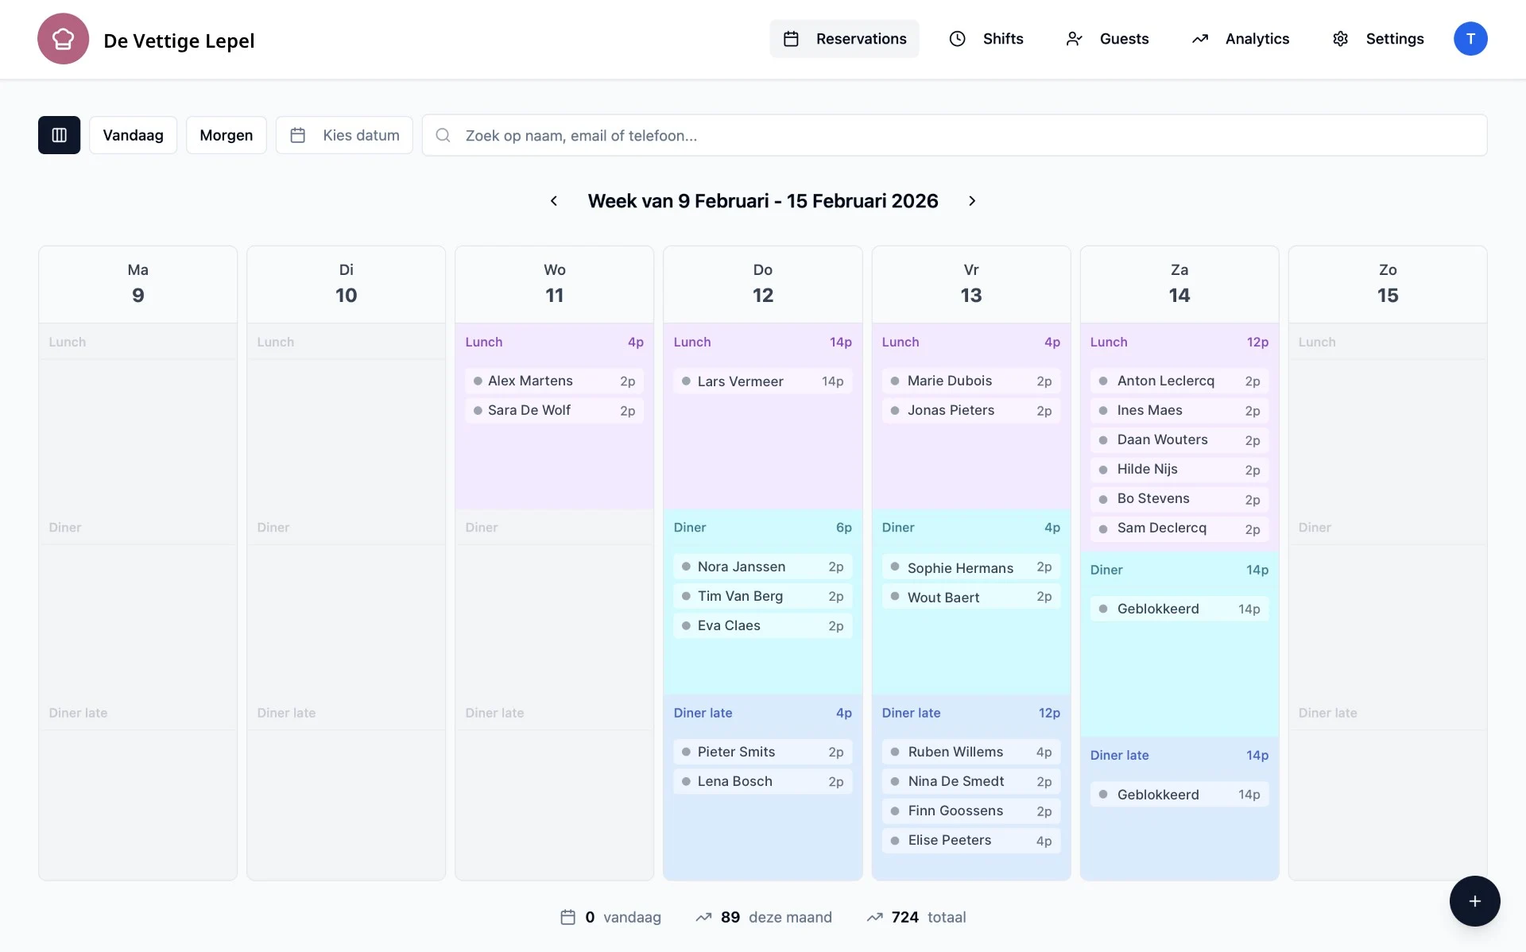Viewport: 1526px width, 952px height.
Task: Toggle the week column view button
Action: tap(59, 135)
